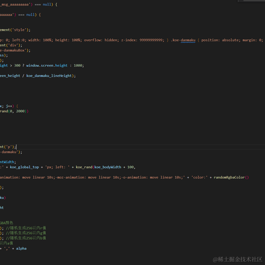Viewport: 265px width, 265px height.
Task: Click the 'px; left: ' string literal
Action: click(x=57, y=167)
